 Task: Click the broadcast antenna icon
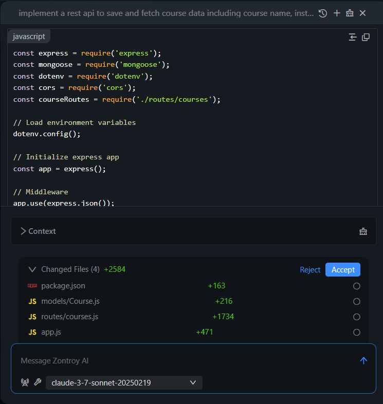(25, 382)
